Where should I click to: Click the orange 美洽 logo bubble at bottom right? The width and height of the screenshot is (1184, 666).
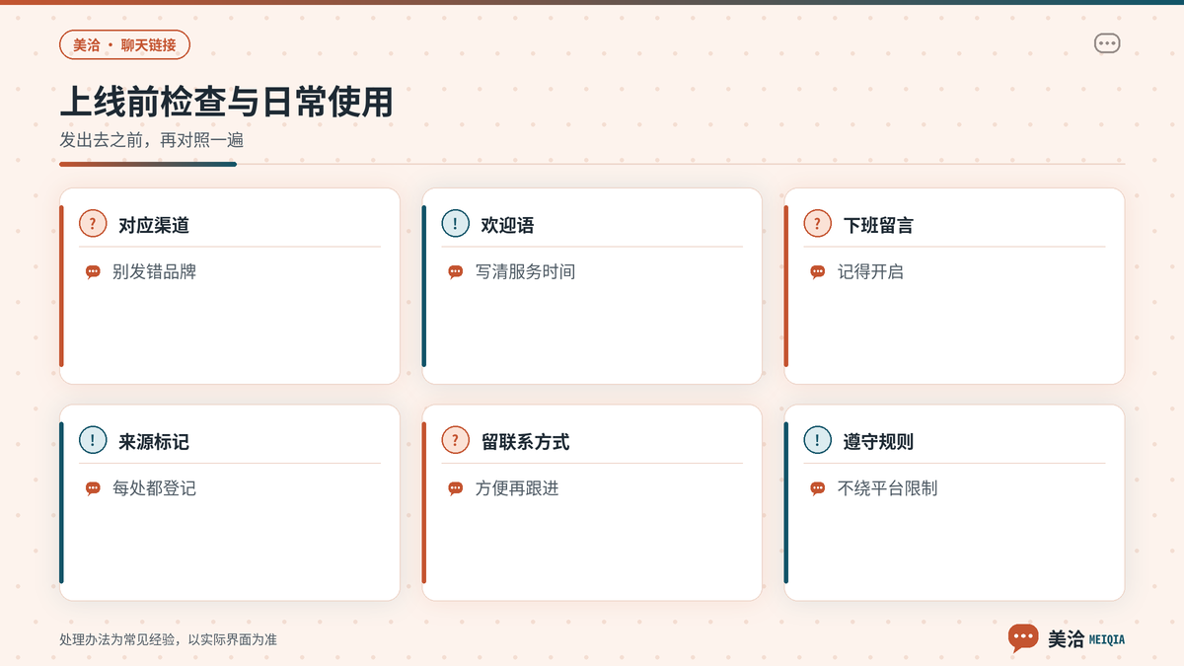[x=1023, y=638]
